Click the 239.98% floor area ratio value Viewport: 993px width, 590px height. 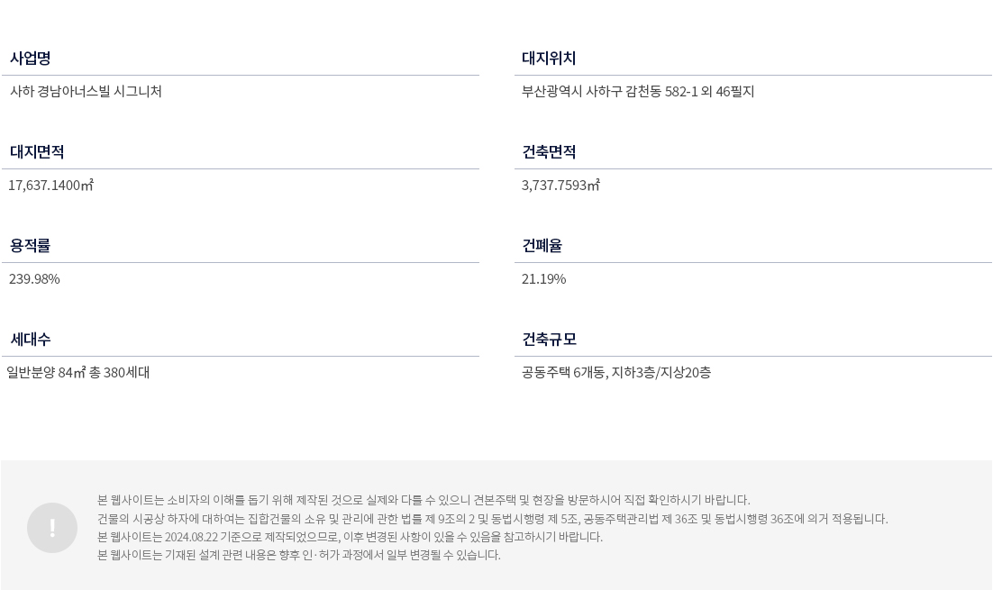pos(34,278)
